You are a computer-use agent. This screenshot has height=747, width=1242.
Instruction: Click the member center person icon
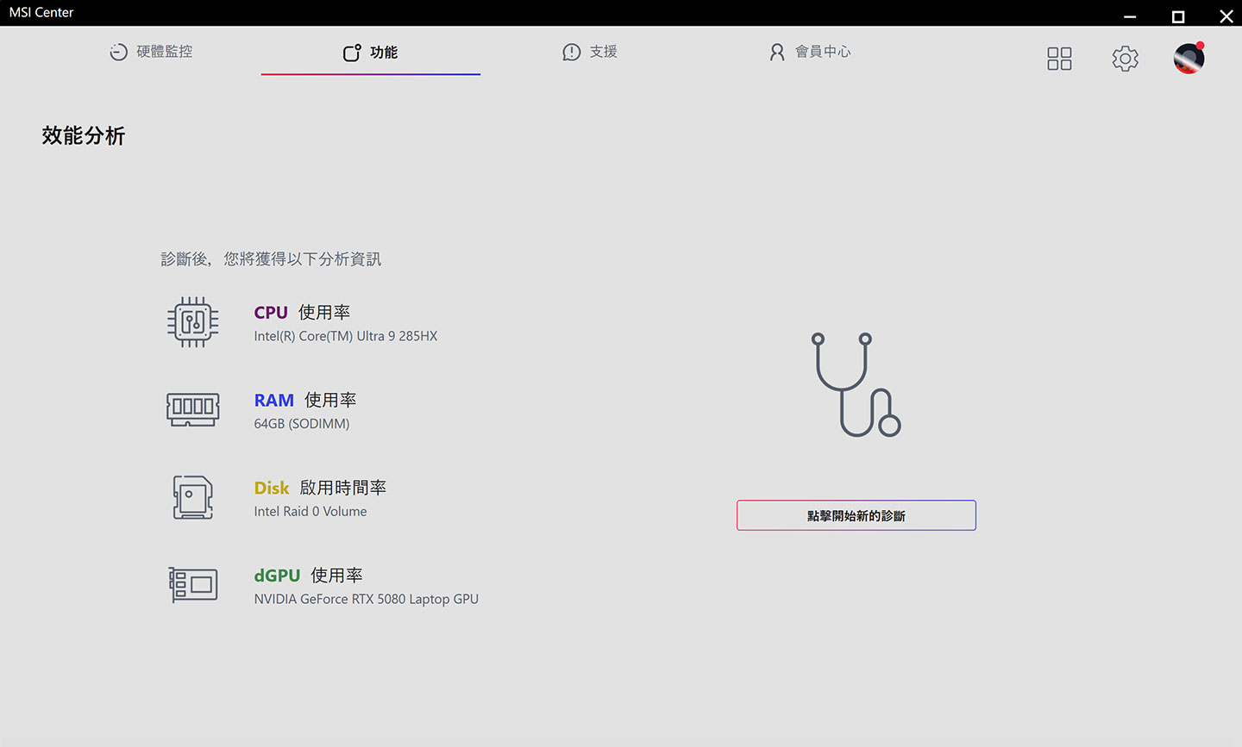point(777,53)
